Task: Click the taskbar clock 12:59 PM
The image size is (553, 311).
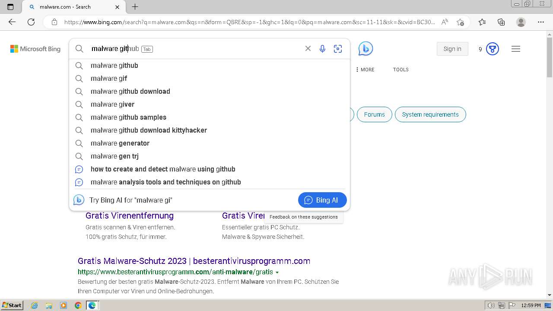Action: 531,305
